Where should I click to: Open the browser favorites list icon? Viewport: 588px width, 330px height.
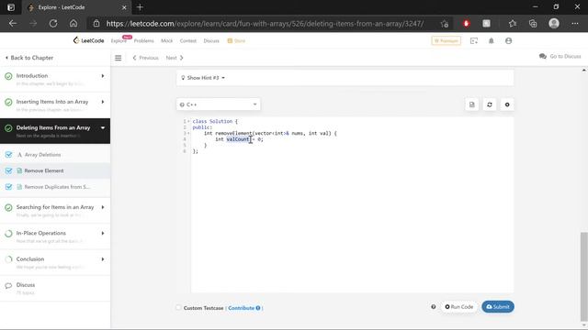point(513,24)
